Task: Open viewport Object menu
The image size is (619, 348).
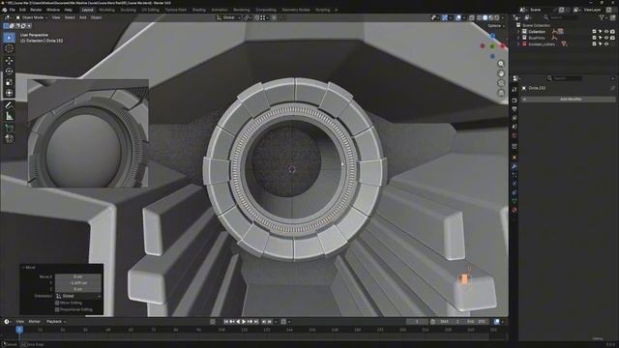Action: pyautogui.click(x=97, y=17)
